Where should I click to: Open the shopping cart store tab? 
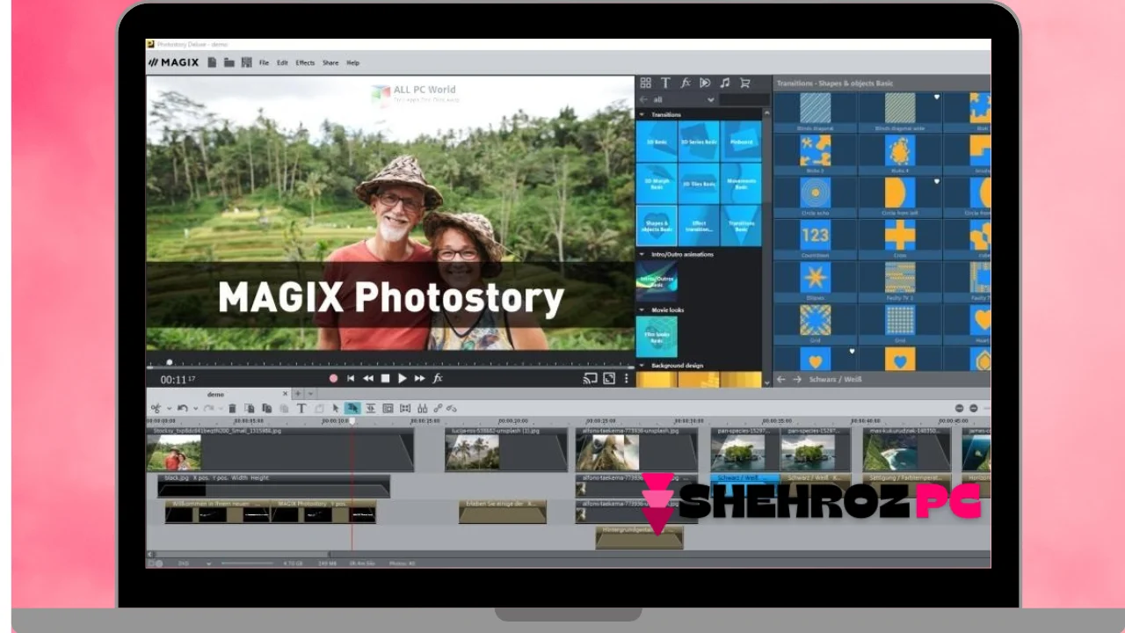pos(745,83)
